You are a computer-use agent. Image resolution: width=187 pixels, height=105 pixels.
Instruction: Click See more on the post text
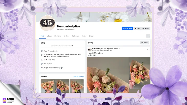[x=93, y=55]
